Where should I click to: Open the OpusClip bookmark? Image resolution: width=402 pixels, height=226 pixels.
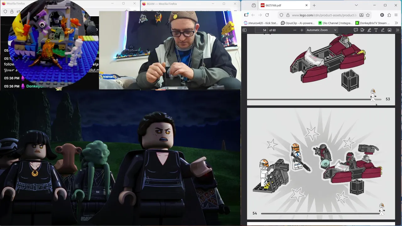tap(298, 23)
